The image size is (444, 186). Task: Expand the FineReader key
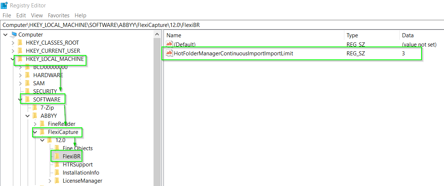[35, 124]
